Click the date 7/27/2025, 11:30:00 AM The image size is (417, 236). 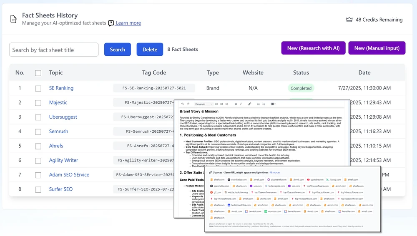[x=364, y=88]
